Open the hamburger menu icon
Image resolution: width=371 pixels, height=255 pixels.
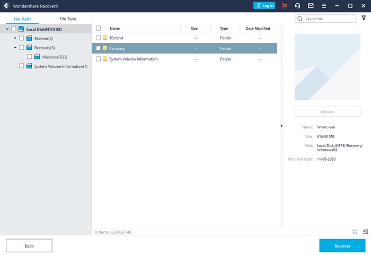pyautogui.click(x=324, y=6)
